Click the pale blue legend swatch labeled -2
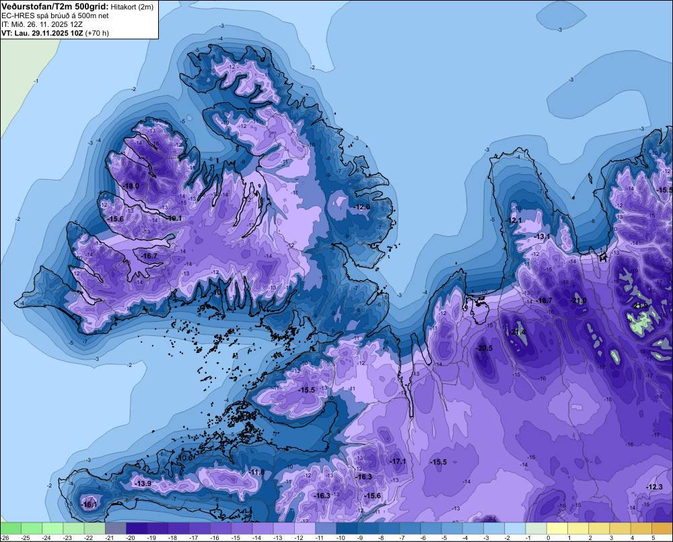Screen dimensions: 673x542 tap(515, 529)
